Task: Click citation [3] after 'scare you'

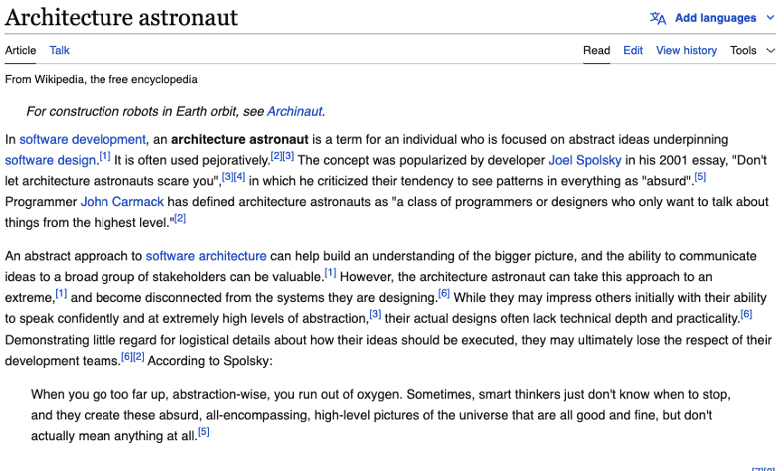Action: 228,176
